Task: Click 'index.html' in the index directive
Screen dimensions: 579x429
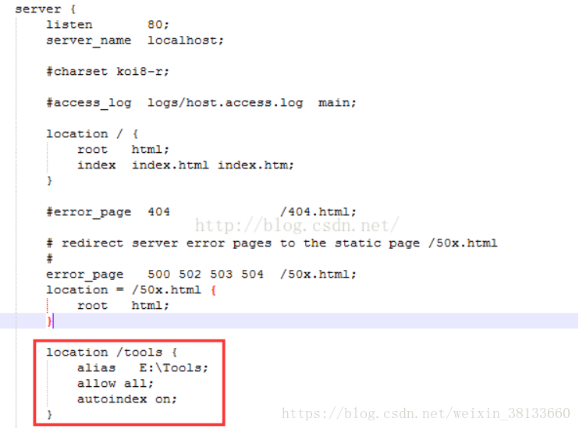Action: pyautogui.click(x=170, y=165)
